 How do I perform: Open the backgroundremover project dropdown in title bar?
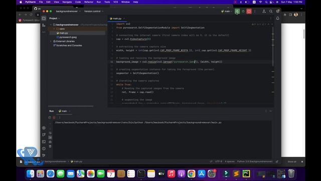pyautogui.click(x=68, y=11)
